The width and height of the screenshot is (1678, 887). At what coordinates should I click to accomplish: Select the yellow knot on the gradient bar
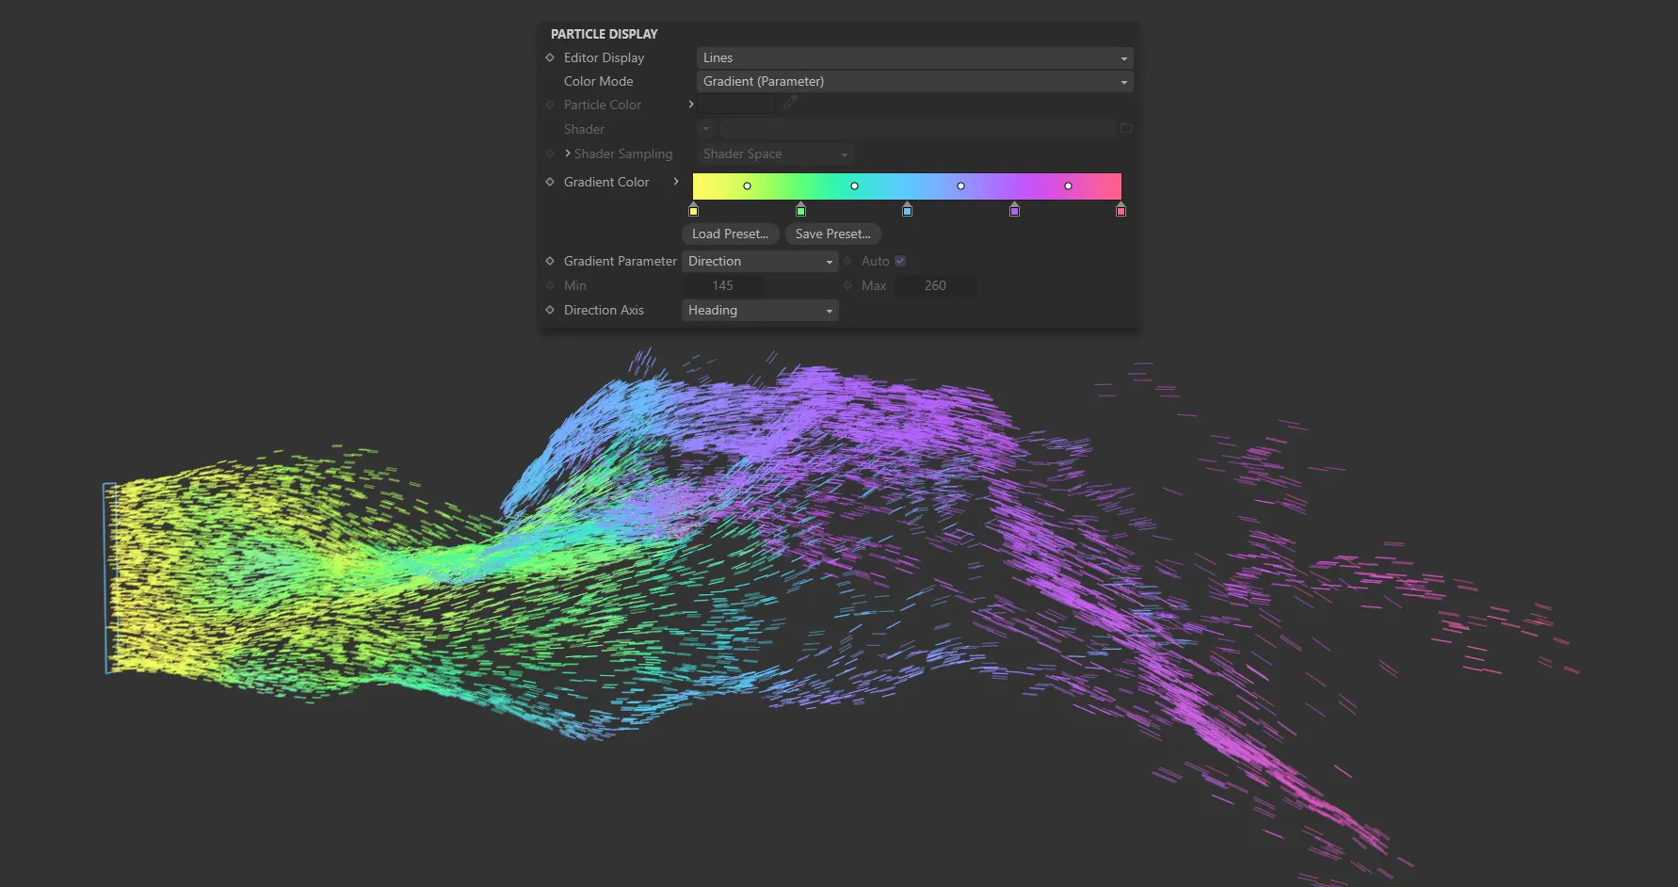tap(693, 210)
